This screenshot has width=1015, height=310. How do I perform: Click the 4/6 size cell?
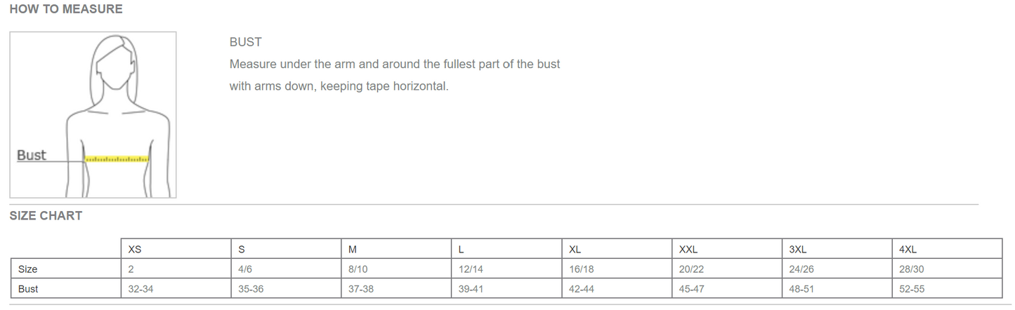(247, 269)
